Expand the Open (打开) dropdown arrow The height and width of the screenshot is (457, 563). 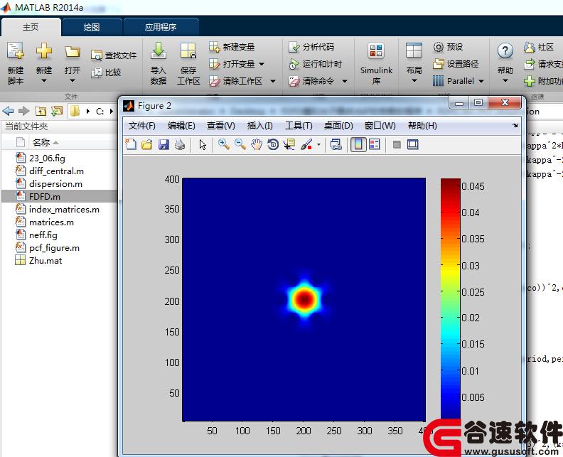[x=73, y=81]
